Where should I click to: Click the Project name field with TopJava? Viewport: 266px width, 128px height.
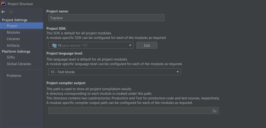point(106,18)
